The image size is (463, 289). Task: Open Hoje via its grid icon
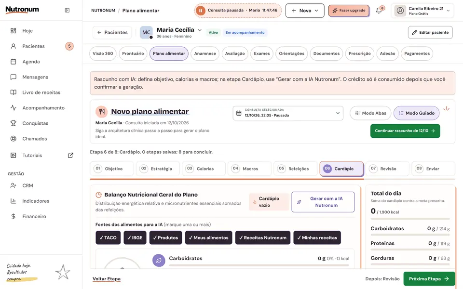pyautogui.click(x=14, y=31)
